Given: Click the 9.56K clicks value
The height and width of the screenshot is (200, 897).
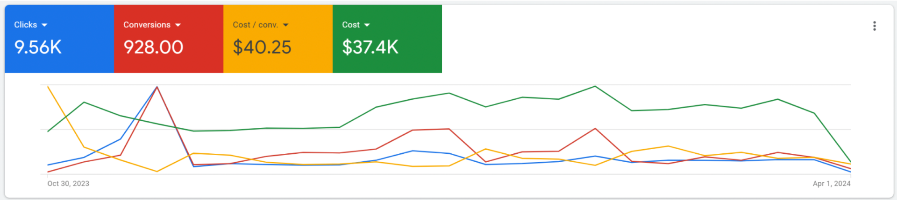Looking at the screenshot, I should click(x=38, y=47).
